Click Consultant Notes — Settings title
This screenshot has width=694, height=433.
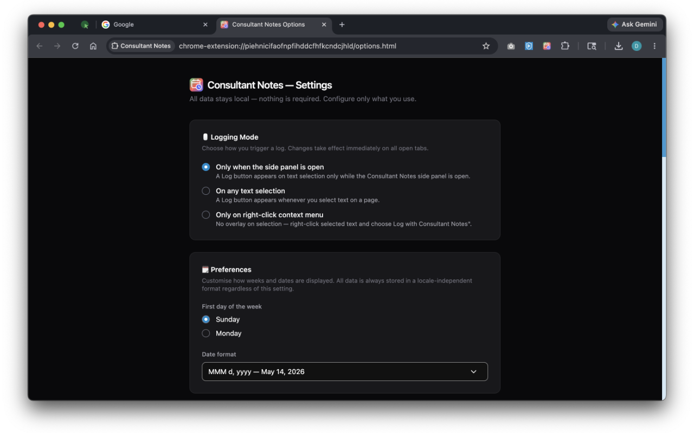pos(269,85)
